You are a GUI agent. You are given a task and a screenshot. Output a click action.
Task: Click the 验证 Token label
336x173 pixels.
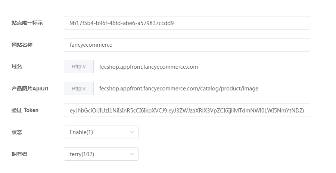[25, 110]
